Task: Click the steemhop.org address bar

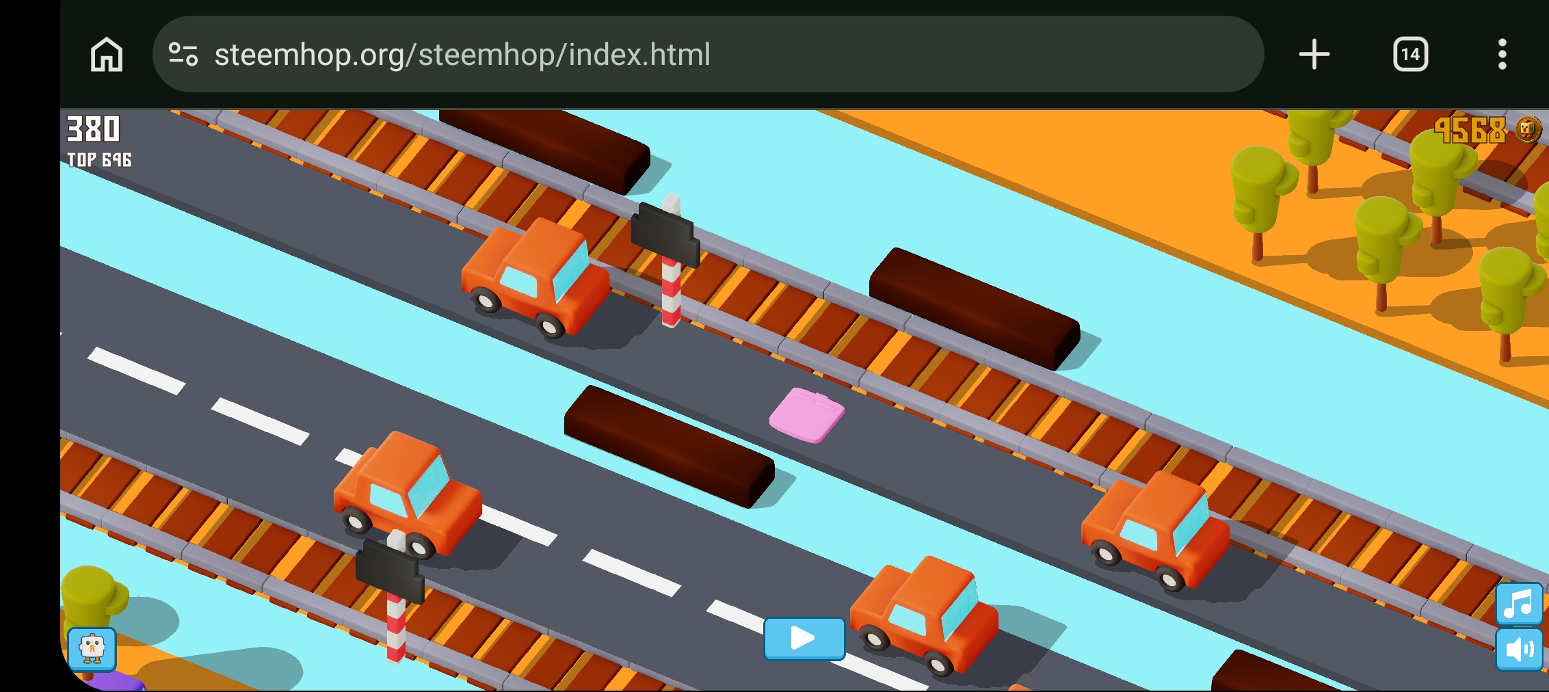Action: [708, 55]
